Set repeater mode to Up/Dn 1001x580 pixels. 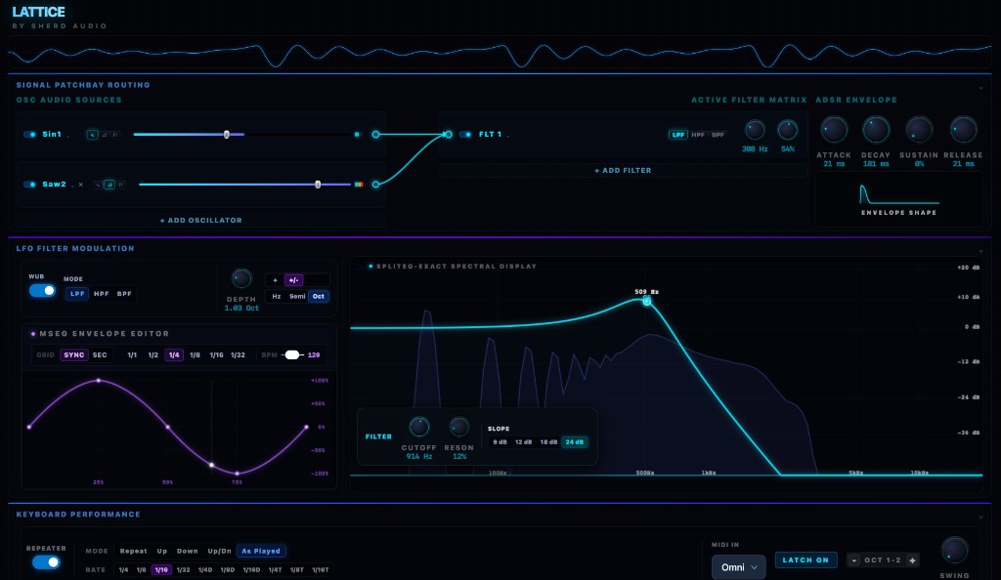219,552
